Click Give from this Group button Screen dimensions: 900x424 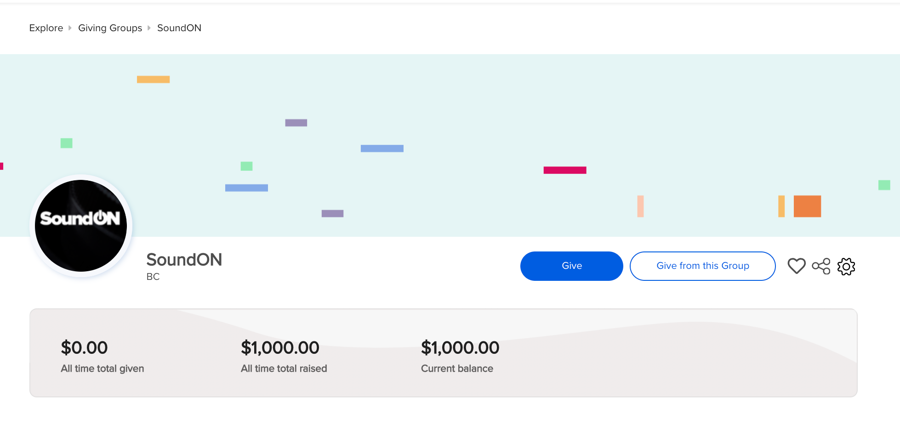pyautogui.click(x=703, y=266)
